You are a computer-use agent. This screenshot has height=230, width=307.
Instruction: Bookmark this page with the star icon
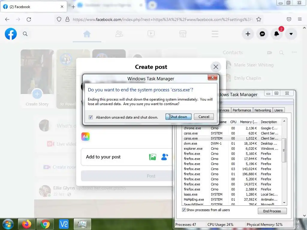tap(259, 19)
